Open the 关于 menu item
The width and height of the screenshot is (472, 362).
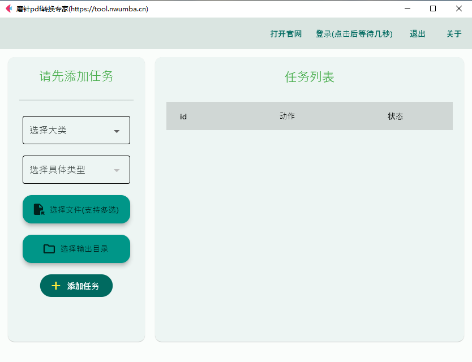pos(454,34)
